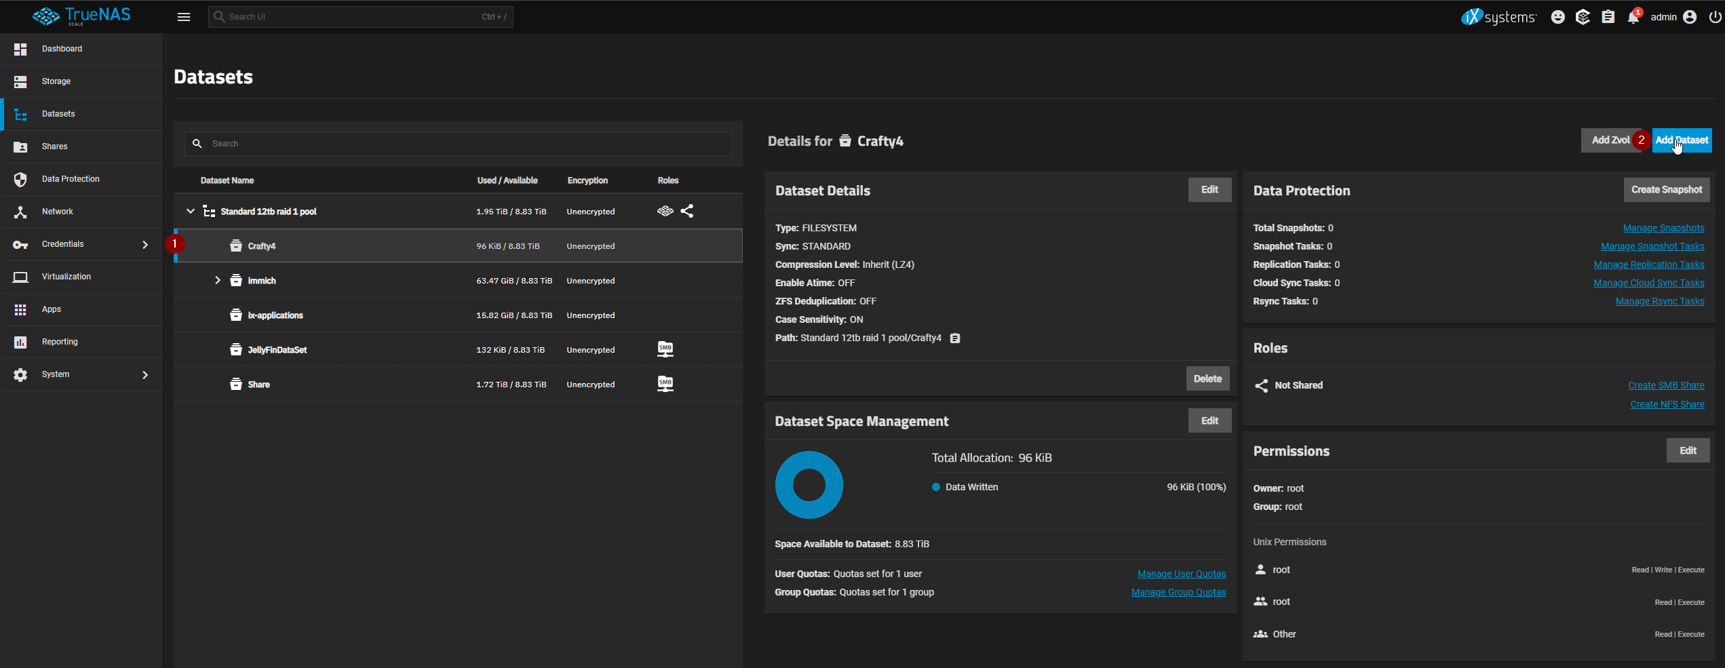Click the feedback smiley face icon

click(x=1557, y=17)
